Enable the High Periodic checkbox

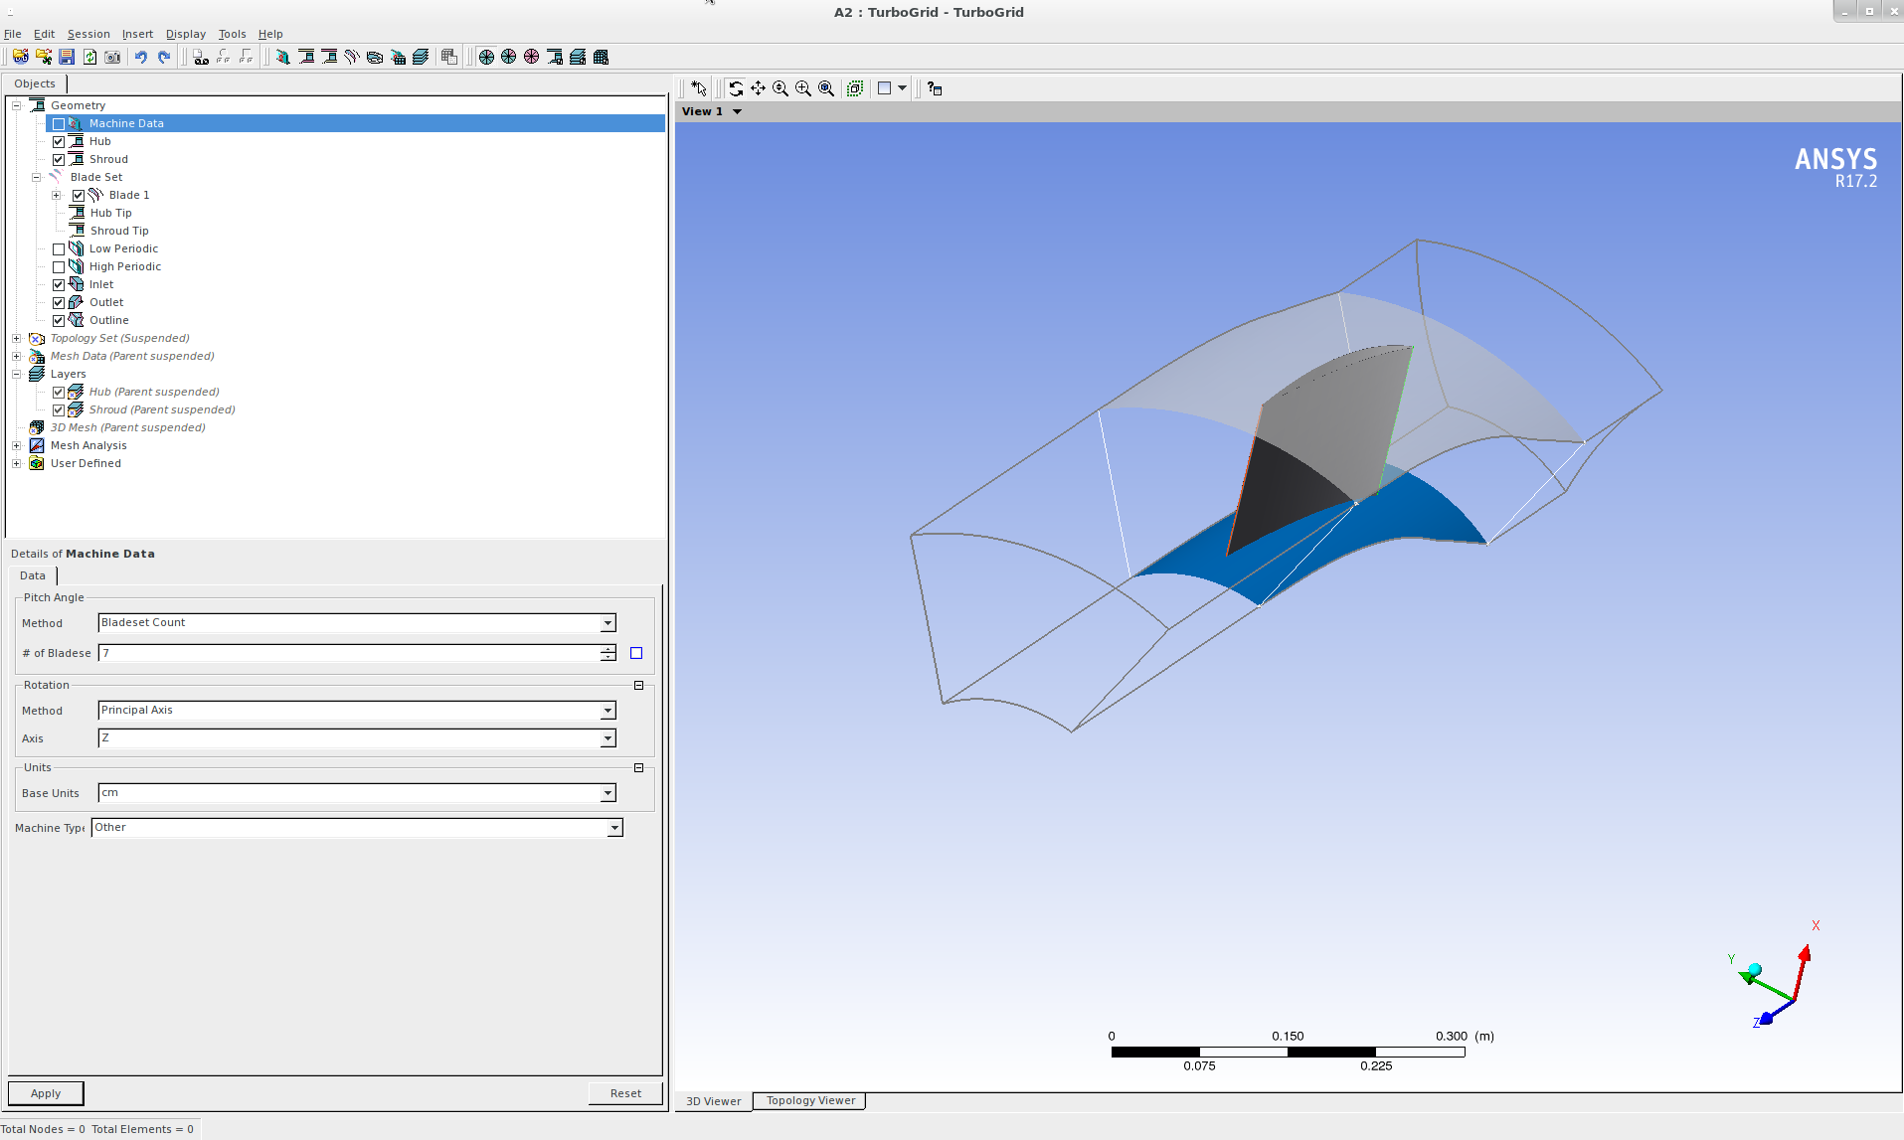coord(59,267)
